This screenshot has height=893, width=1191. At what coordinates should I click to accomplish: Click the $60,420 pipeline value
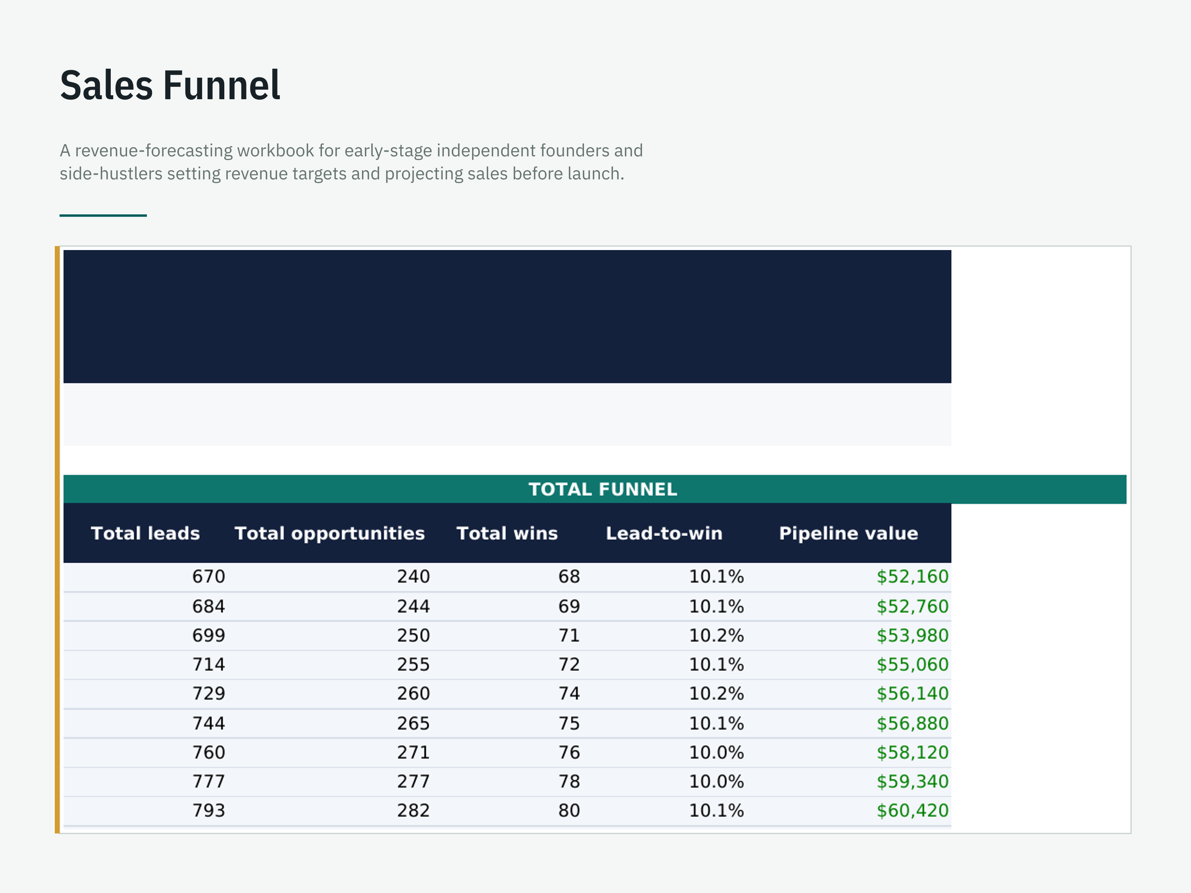click(913, 810)
